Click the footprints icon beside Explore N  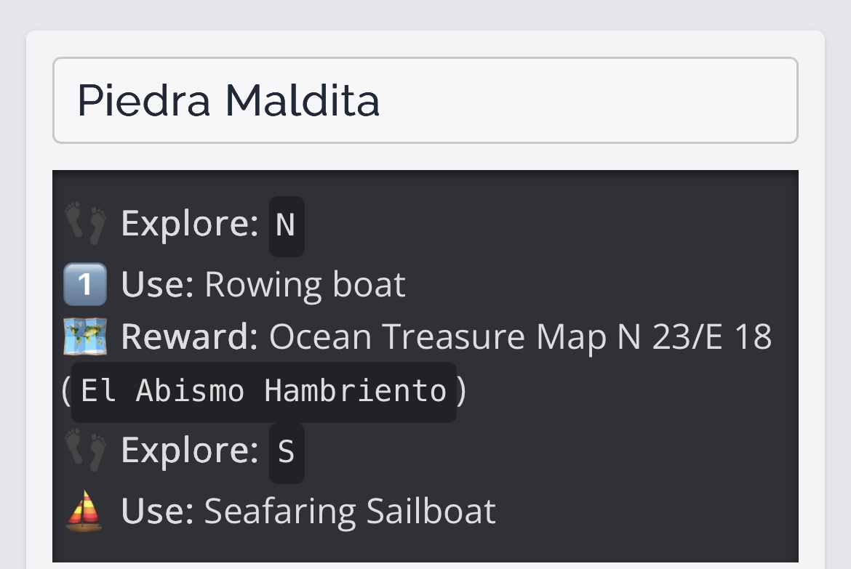pos(85,225)
